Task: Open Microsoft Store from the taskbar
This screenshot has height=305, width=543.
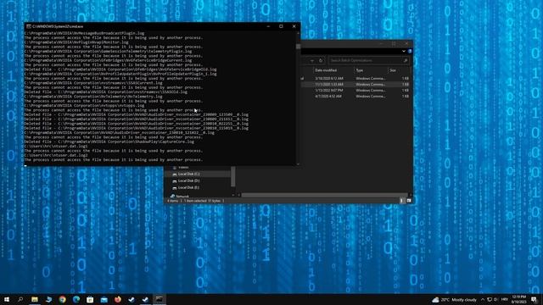Action: (x=90, y=299)
